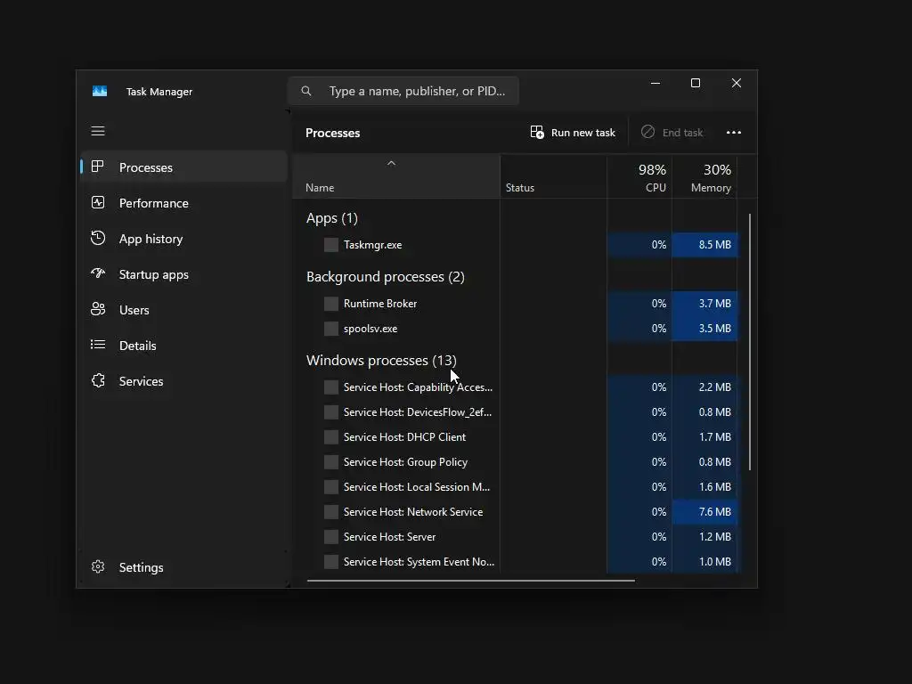The width and height of the screenshot is (912, 684).
Task: Select Service Host: Group Policy row
Action: [x=516, y=462]
